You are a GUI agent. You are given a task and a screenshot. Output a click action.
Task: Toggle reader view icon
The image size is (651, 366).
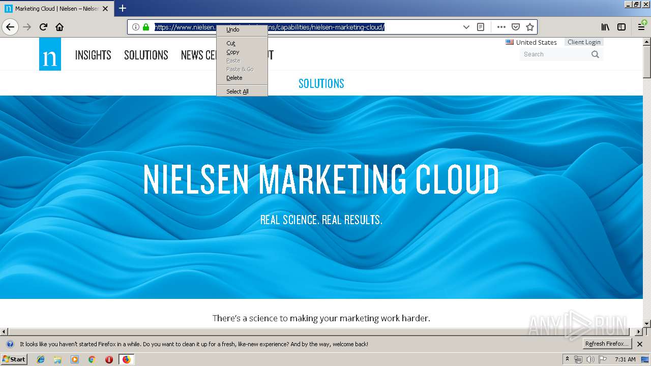(x=481, y=27)
